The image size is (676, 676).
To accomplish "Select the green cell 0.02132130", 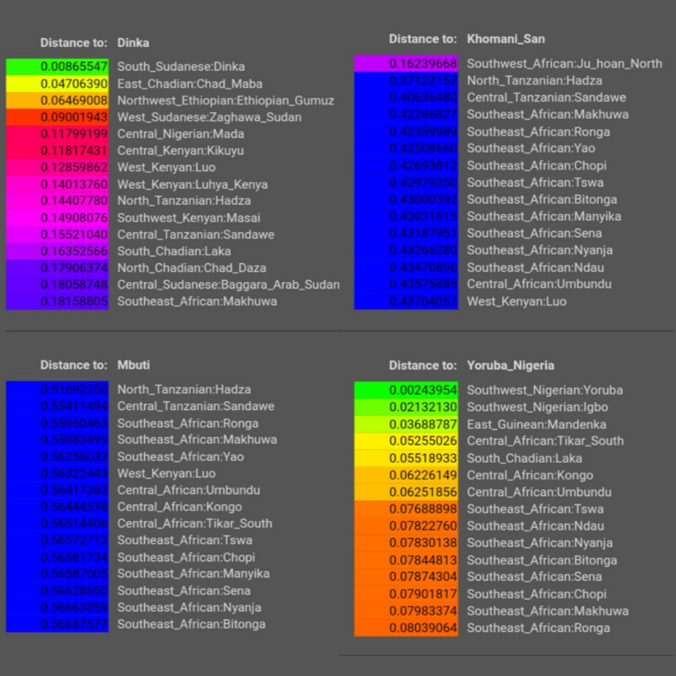I will click(x=406, y=407).
